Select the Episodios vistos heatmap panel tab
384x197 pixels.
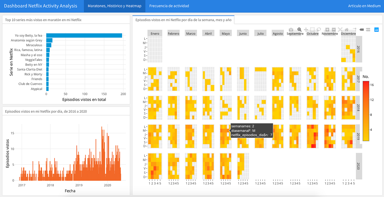[183, 20]
